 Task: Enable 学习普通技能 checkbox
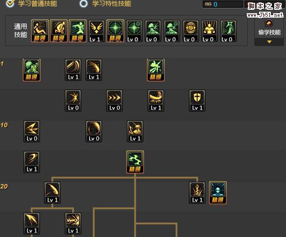10,3
